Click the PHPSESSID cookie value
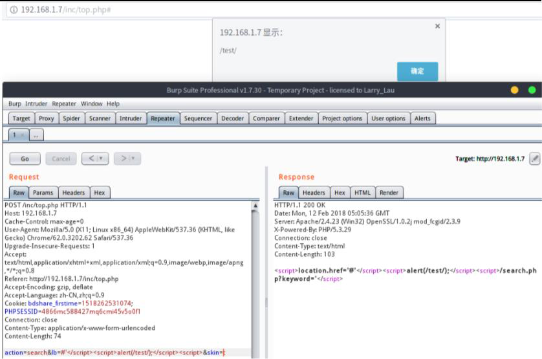Image resolution: width=542 pixels, height=359 pixels. 91,312
